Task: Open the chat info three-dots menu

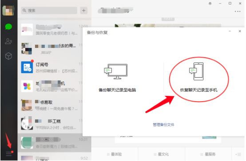Action: tap(238, 12)
